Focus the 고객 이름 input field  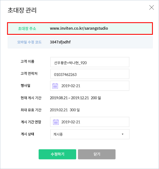[x=90, y=62]
